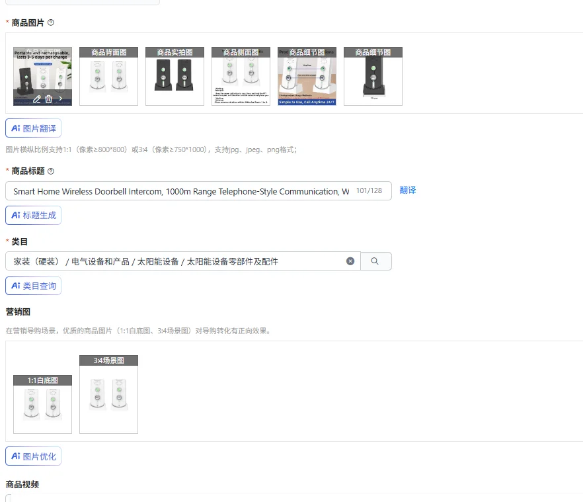Focus the 商品标题 input with Smart Home text
This screenshot has width=583, height=502.
click(x=198, y=191)
